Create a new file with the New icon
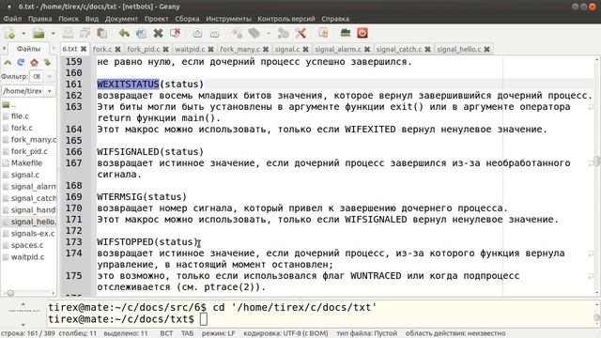The image size is (601, 338). [9, 34]
